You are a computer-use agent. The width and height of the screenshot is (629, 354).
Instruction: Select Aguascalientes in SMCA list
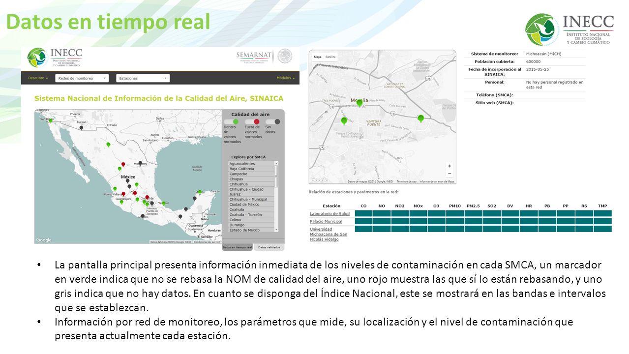click(251, 164)
